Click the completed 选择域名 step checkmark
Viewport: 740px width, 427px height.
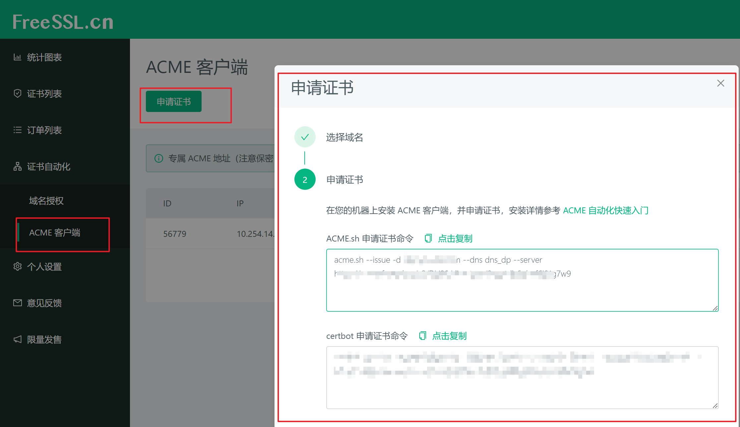(x=305, y=137)
